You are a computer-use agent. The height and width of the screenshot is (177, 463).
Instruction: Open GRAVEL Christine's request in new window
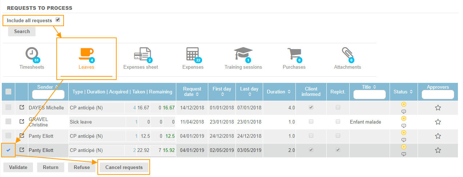(22, 121)
